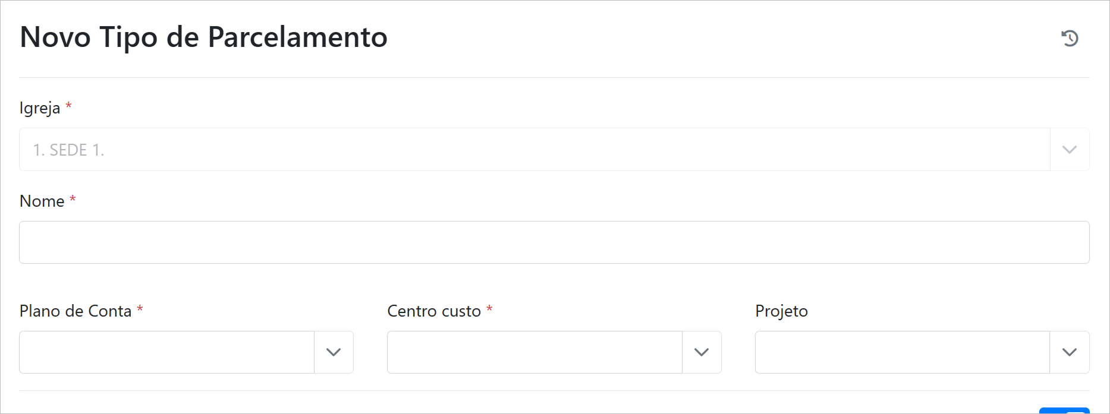
Task: Expand the Igreja dropdown chevron
Action: click(x=1069, y=150)
